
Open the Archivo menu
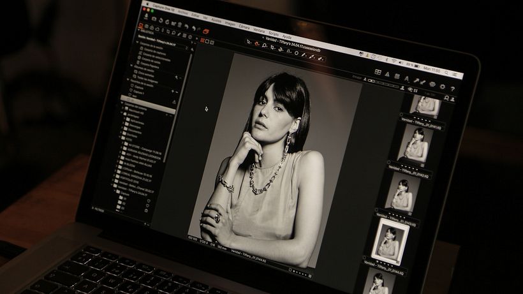point(183,12)
